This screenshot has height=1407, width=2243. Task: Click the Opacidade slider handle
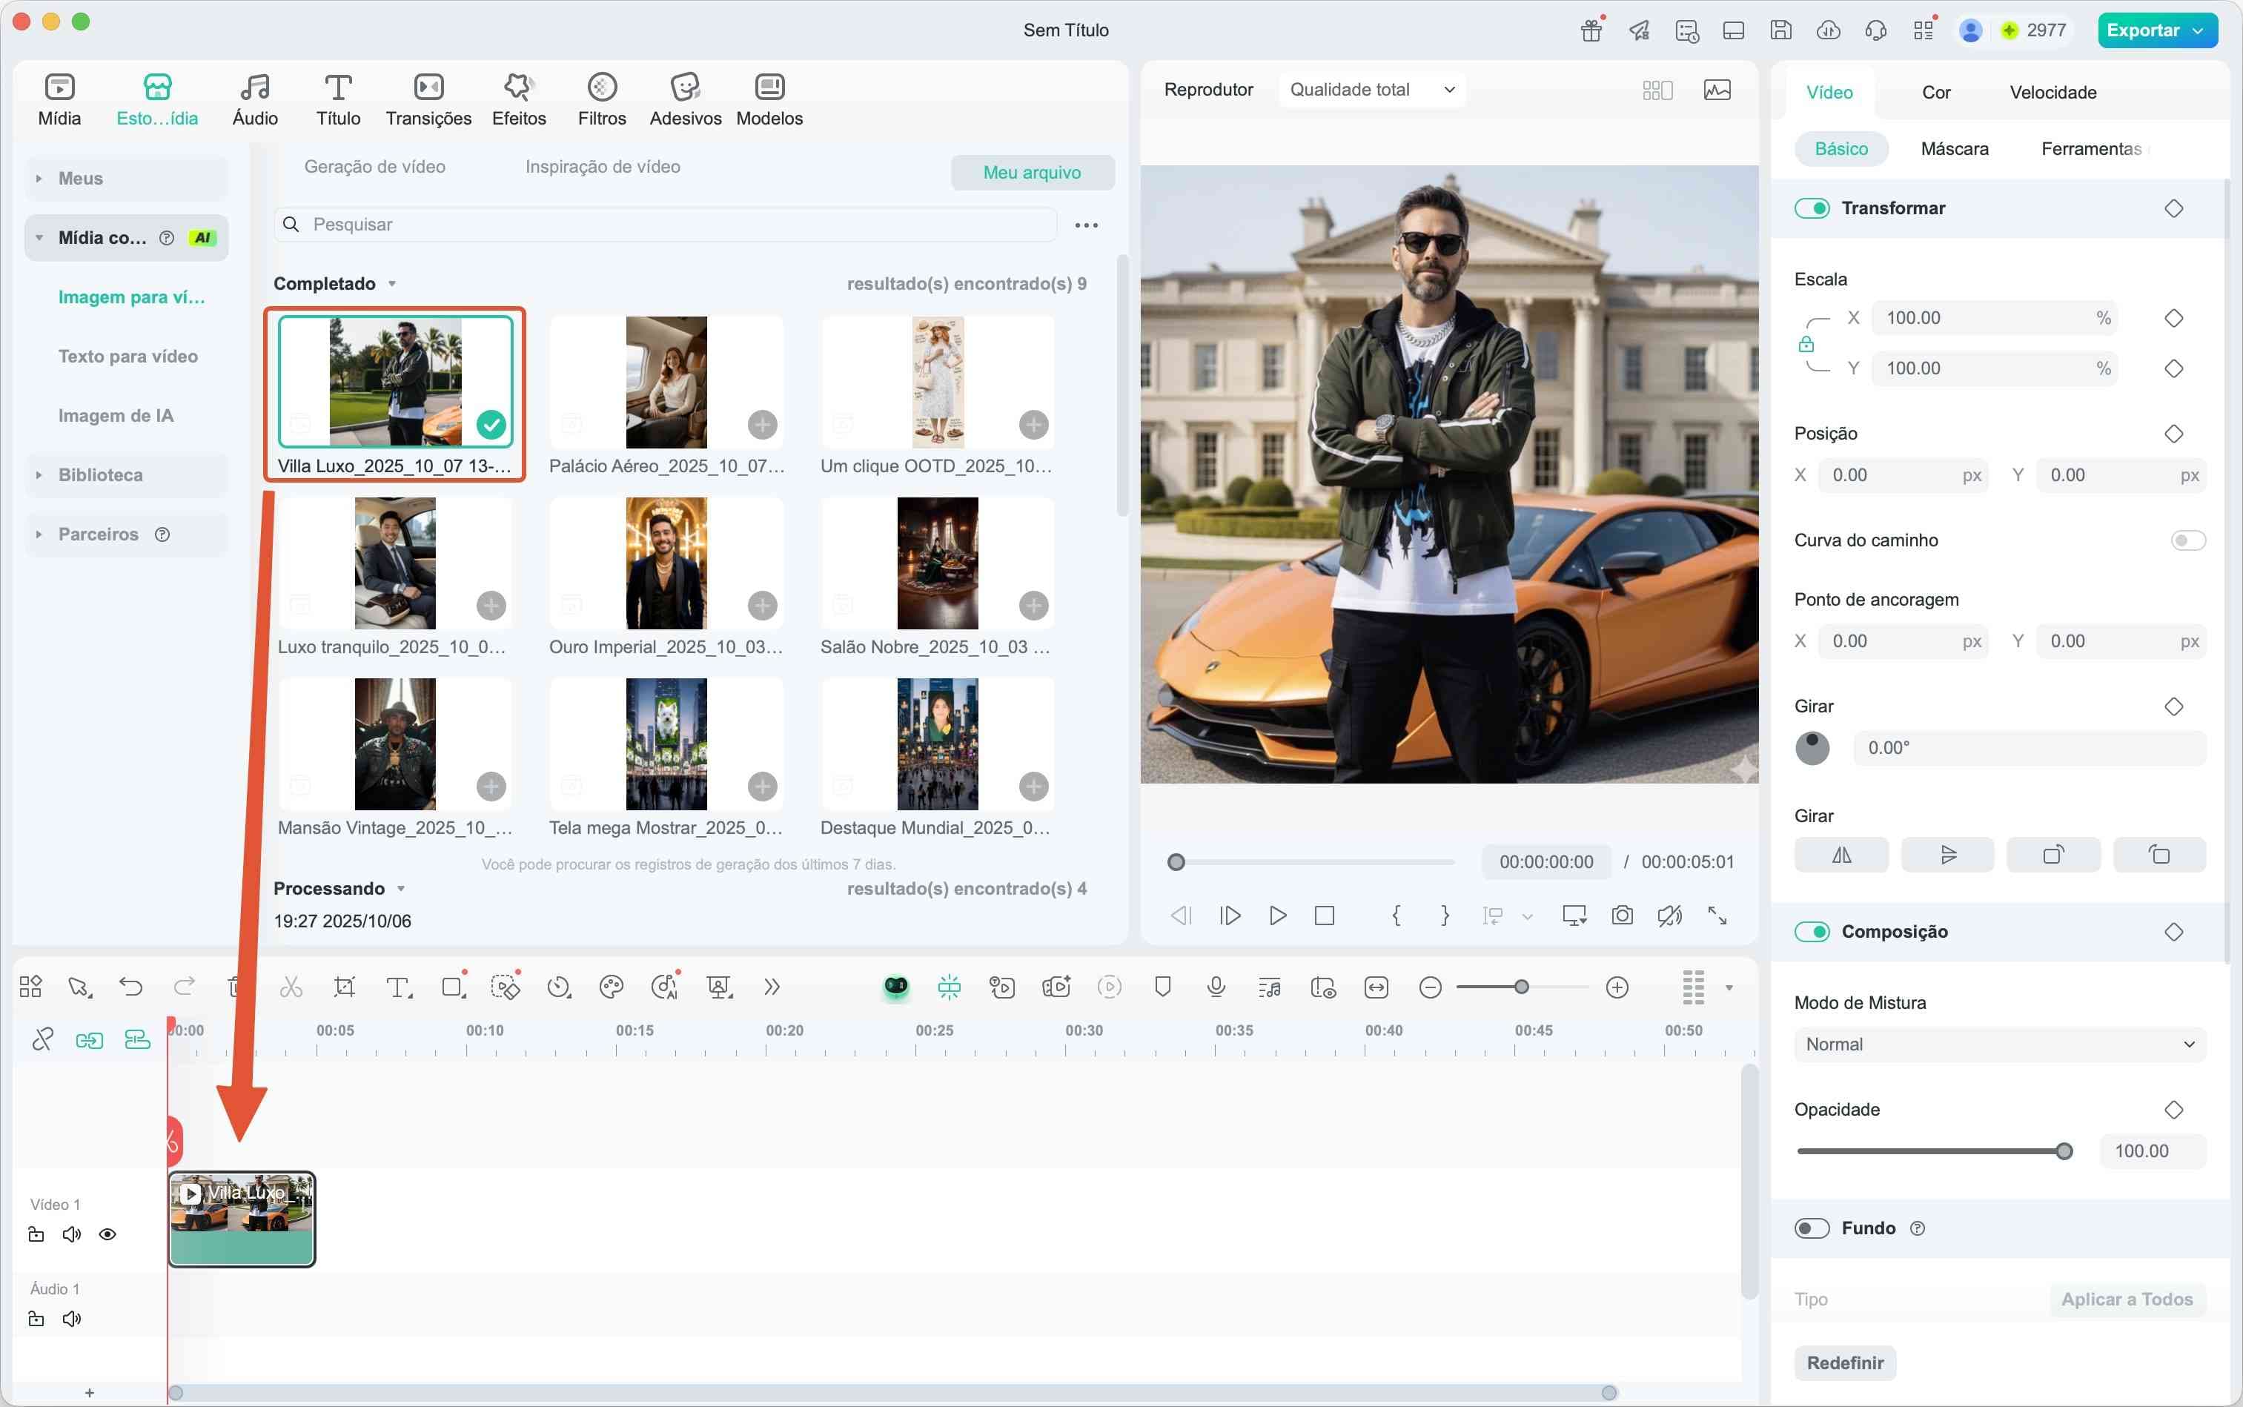point(2064,1152)
